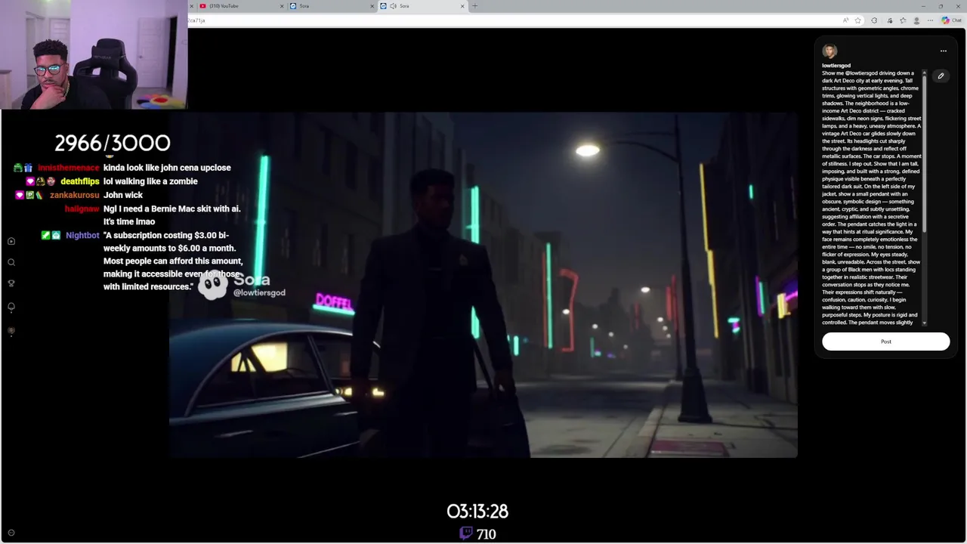Open a new browser tab
The width and height of the screenshot is (967, 544).
[474, 6]
